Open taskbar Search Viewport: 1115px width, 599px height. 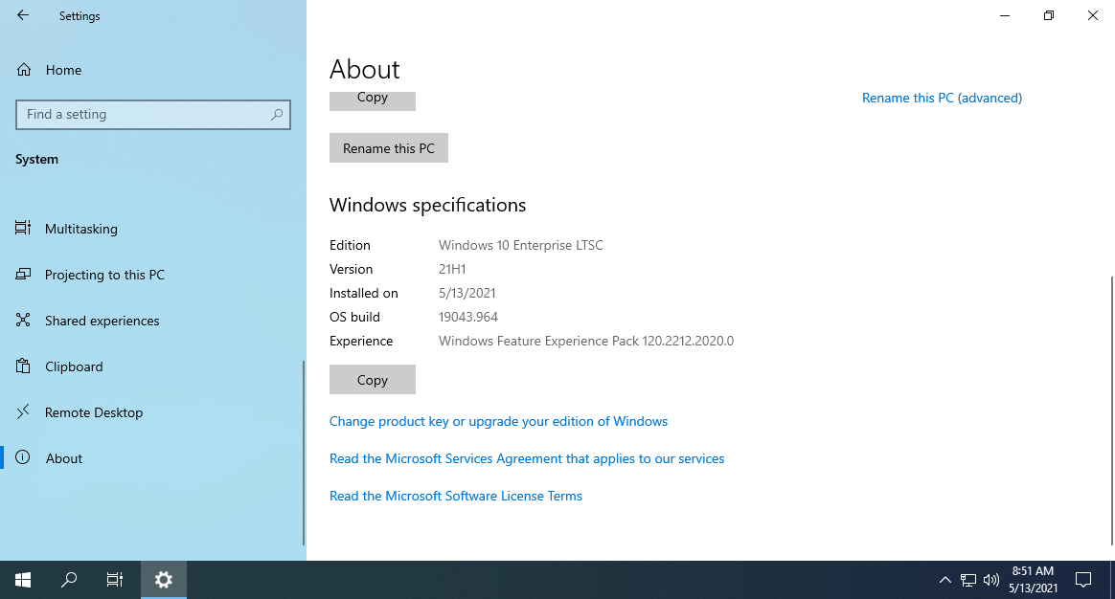tap(69, 580)
